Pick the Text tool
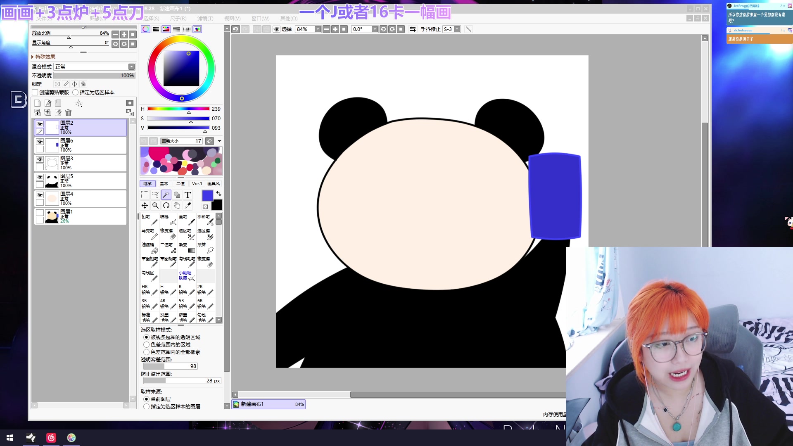This screenshot has height=446, width=793. click(188, 195)
